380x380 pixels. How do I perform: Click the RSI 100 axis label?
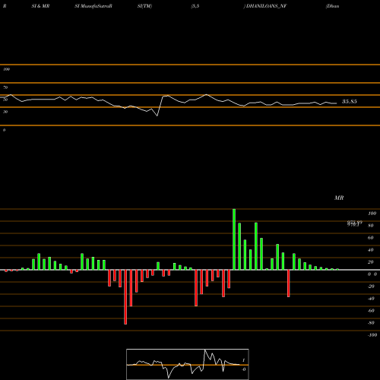pos(6,69)
